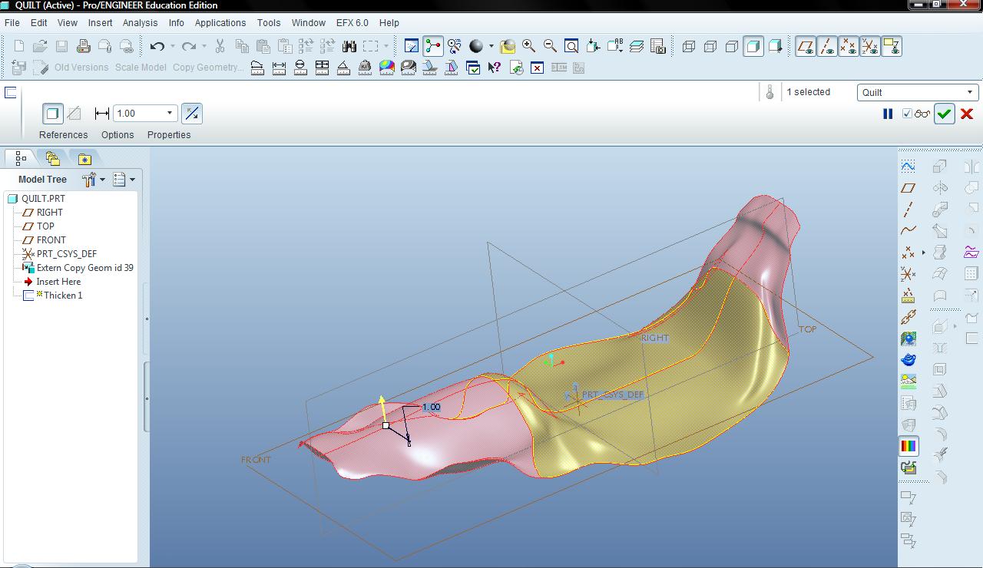The height and width of the screenshot is (568, 983).
Task: Click the Print icon in toolbar
Action: point(83,46)
